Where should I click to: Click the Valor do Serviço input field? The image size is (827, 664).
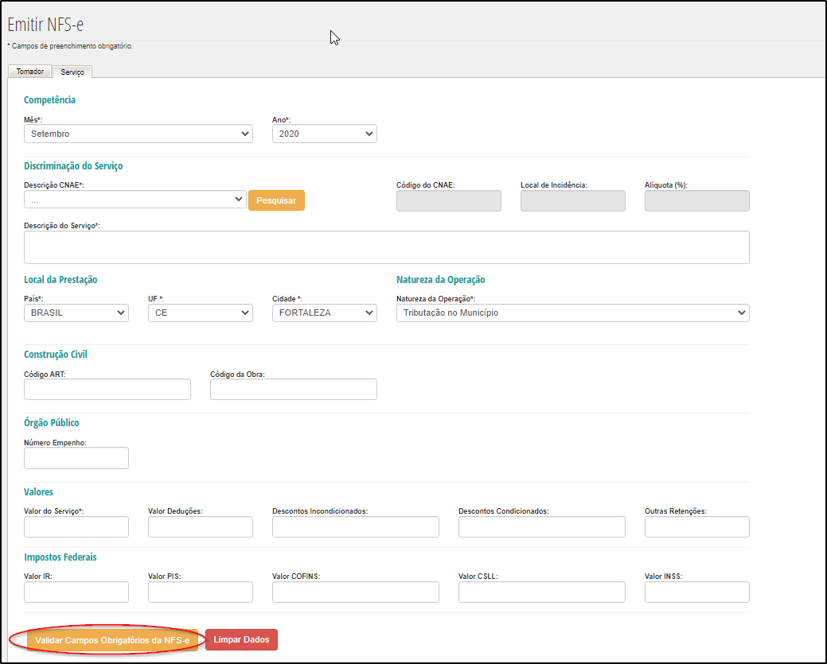pos(76,527)
